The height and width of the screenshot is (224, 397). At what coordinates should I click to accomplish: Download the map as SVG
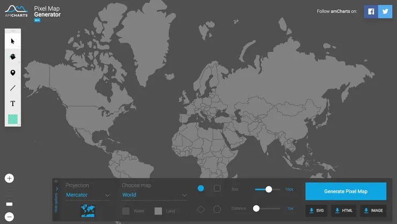[x=317, y=211]
